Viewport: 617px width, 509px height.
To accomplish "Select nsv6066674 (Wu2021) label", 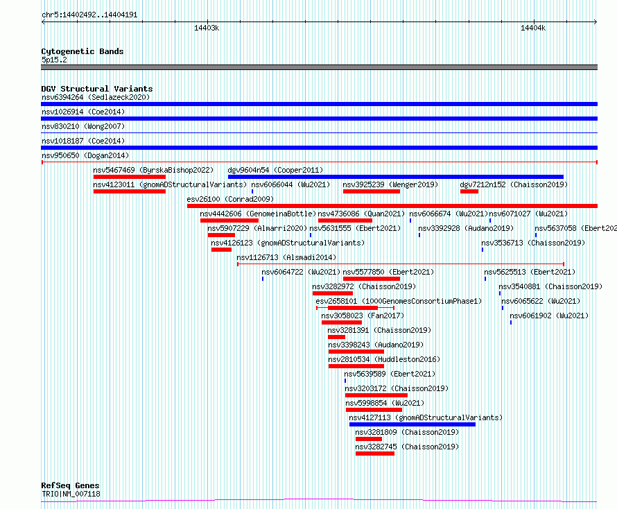I will (x=449, y=214).
